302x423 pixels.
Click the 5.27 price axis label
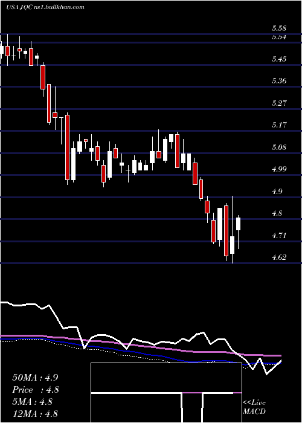279,103
